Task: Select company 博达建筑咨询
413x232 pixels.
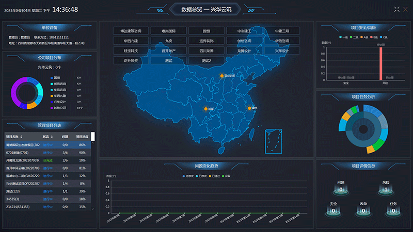Action: tap(131, 31)
